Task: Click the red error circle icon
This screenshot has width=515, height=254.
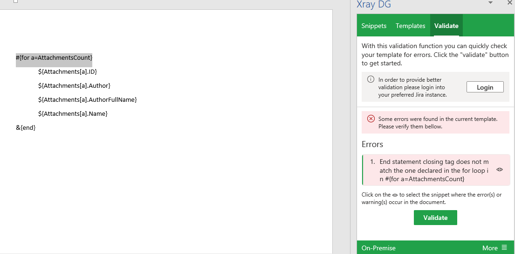Action: (x=371, y=119)
